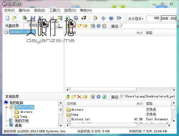Click the image path input field
179x136 pixels.
148,26
